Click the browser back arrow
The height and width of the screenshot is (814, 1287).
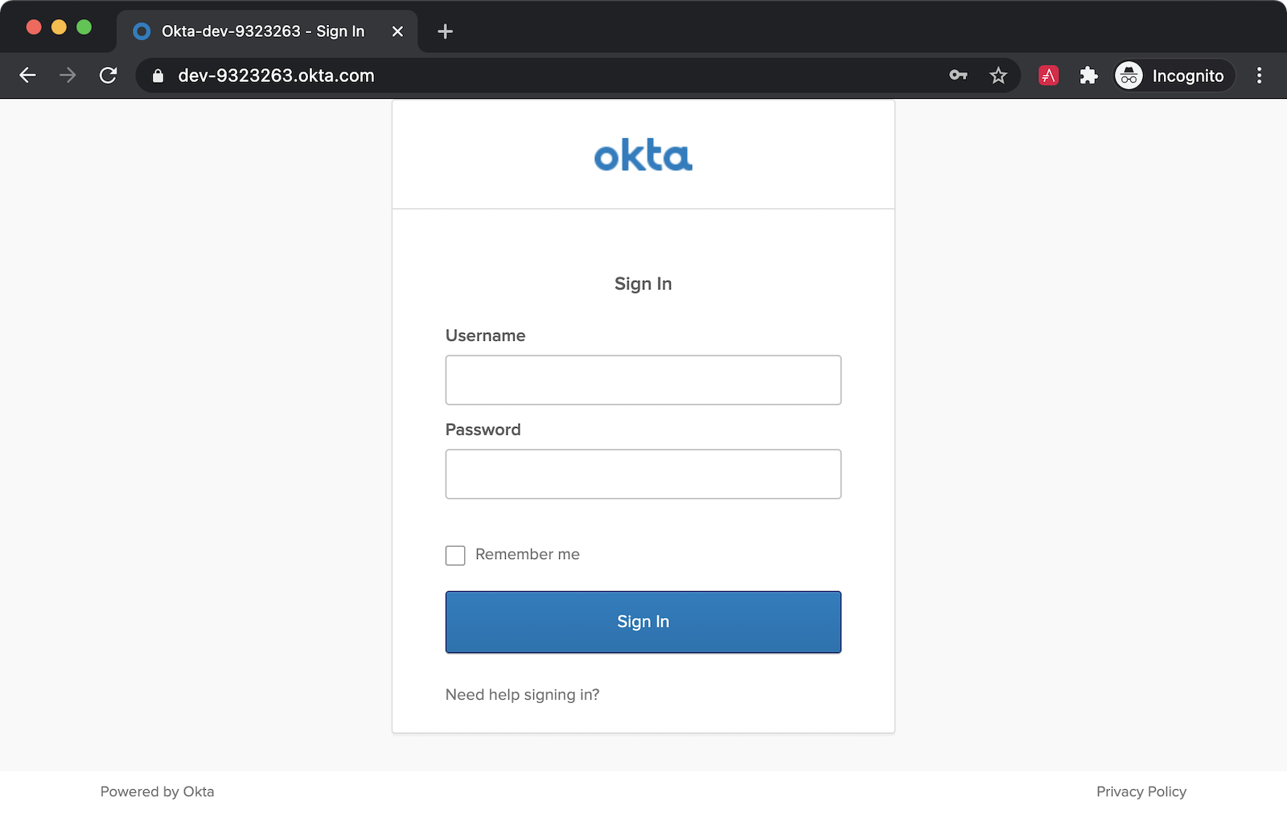pos(28,76)
